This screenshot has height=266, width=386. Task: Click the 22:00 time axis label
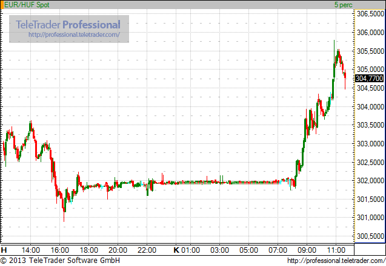(x=147, y=250)
